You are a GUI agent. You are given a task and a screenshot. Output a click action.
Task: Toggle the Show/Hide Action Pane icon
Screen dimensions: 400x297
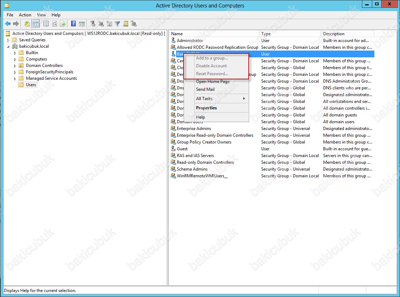82,24
